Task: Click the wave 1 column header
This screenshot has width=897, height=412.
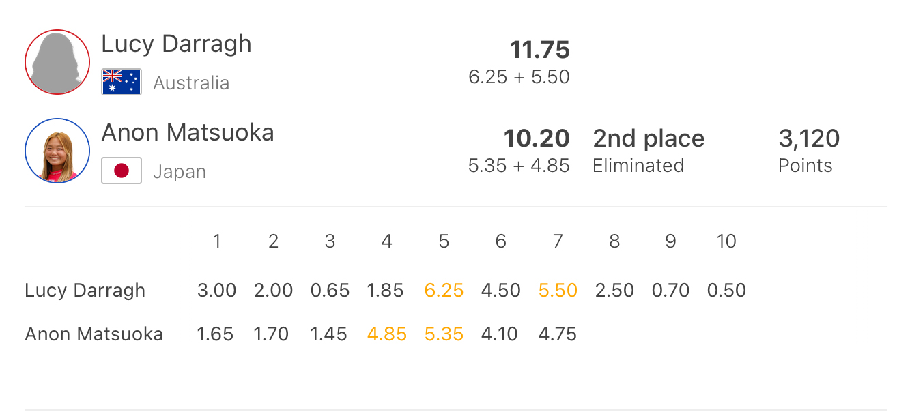Action: [216, 241]
